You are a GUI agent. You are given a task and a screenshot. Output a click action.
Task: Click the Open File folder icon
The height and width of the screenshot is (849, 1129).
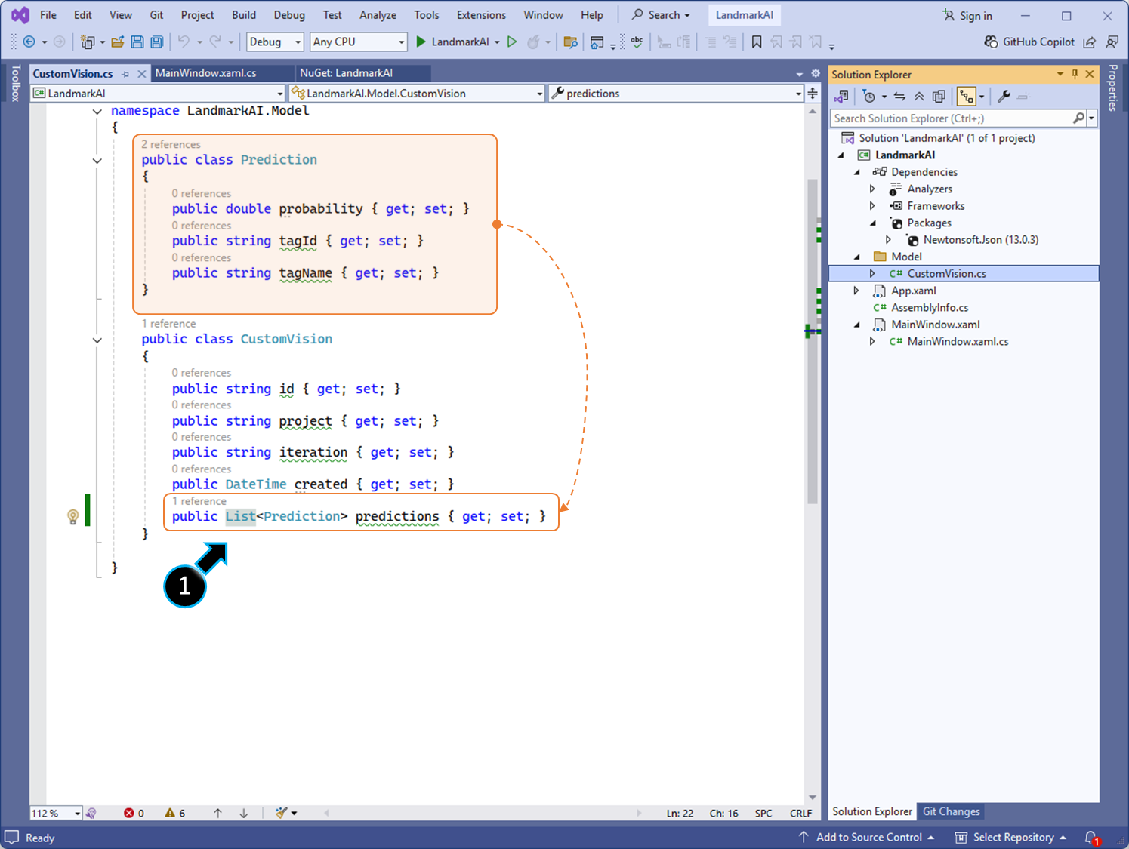pyautogui.click(x=118, y=42)
